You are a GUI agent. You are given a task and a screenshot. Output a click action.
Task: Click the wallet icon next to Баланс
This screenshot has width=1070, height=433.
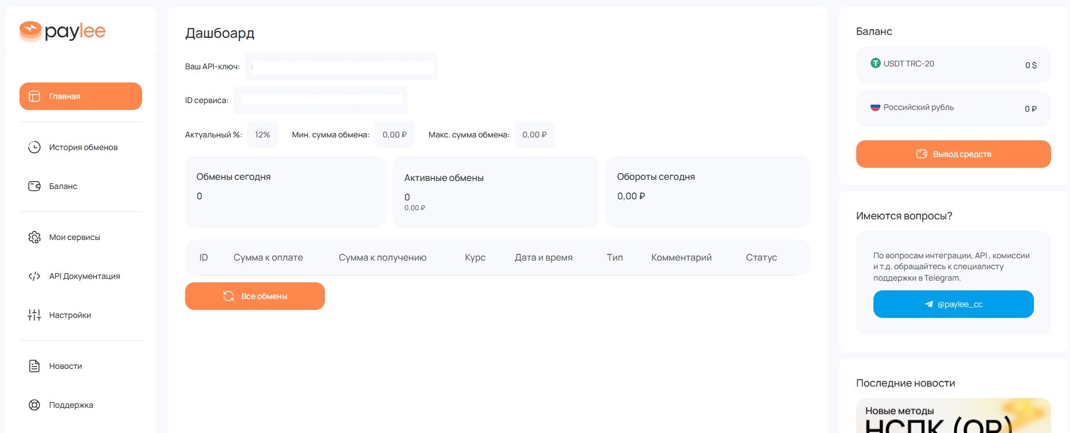(34, 186)
